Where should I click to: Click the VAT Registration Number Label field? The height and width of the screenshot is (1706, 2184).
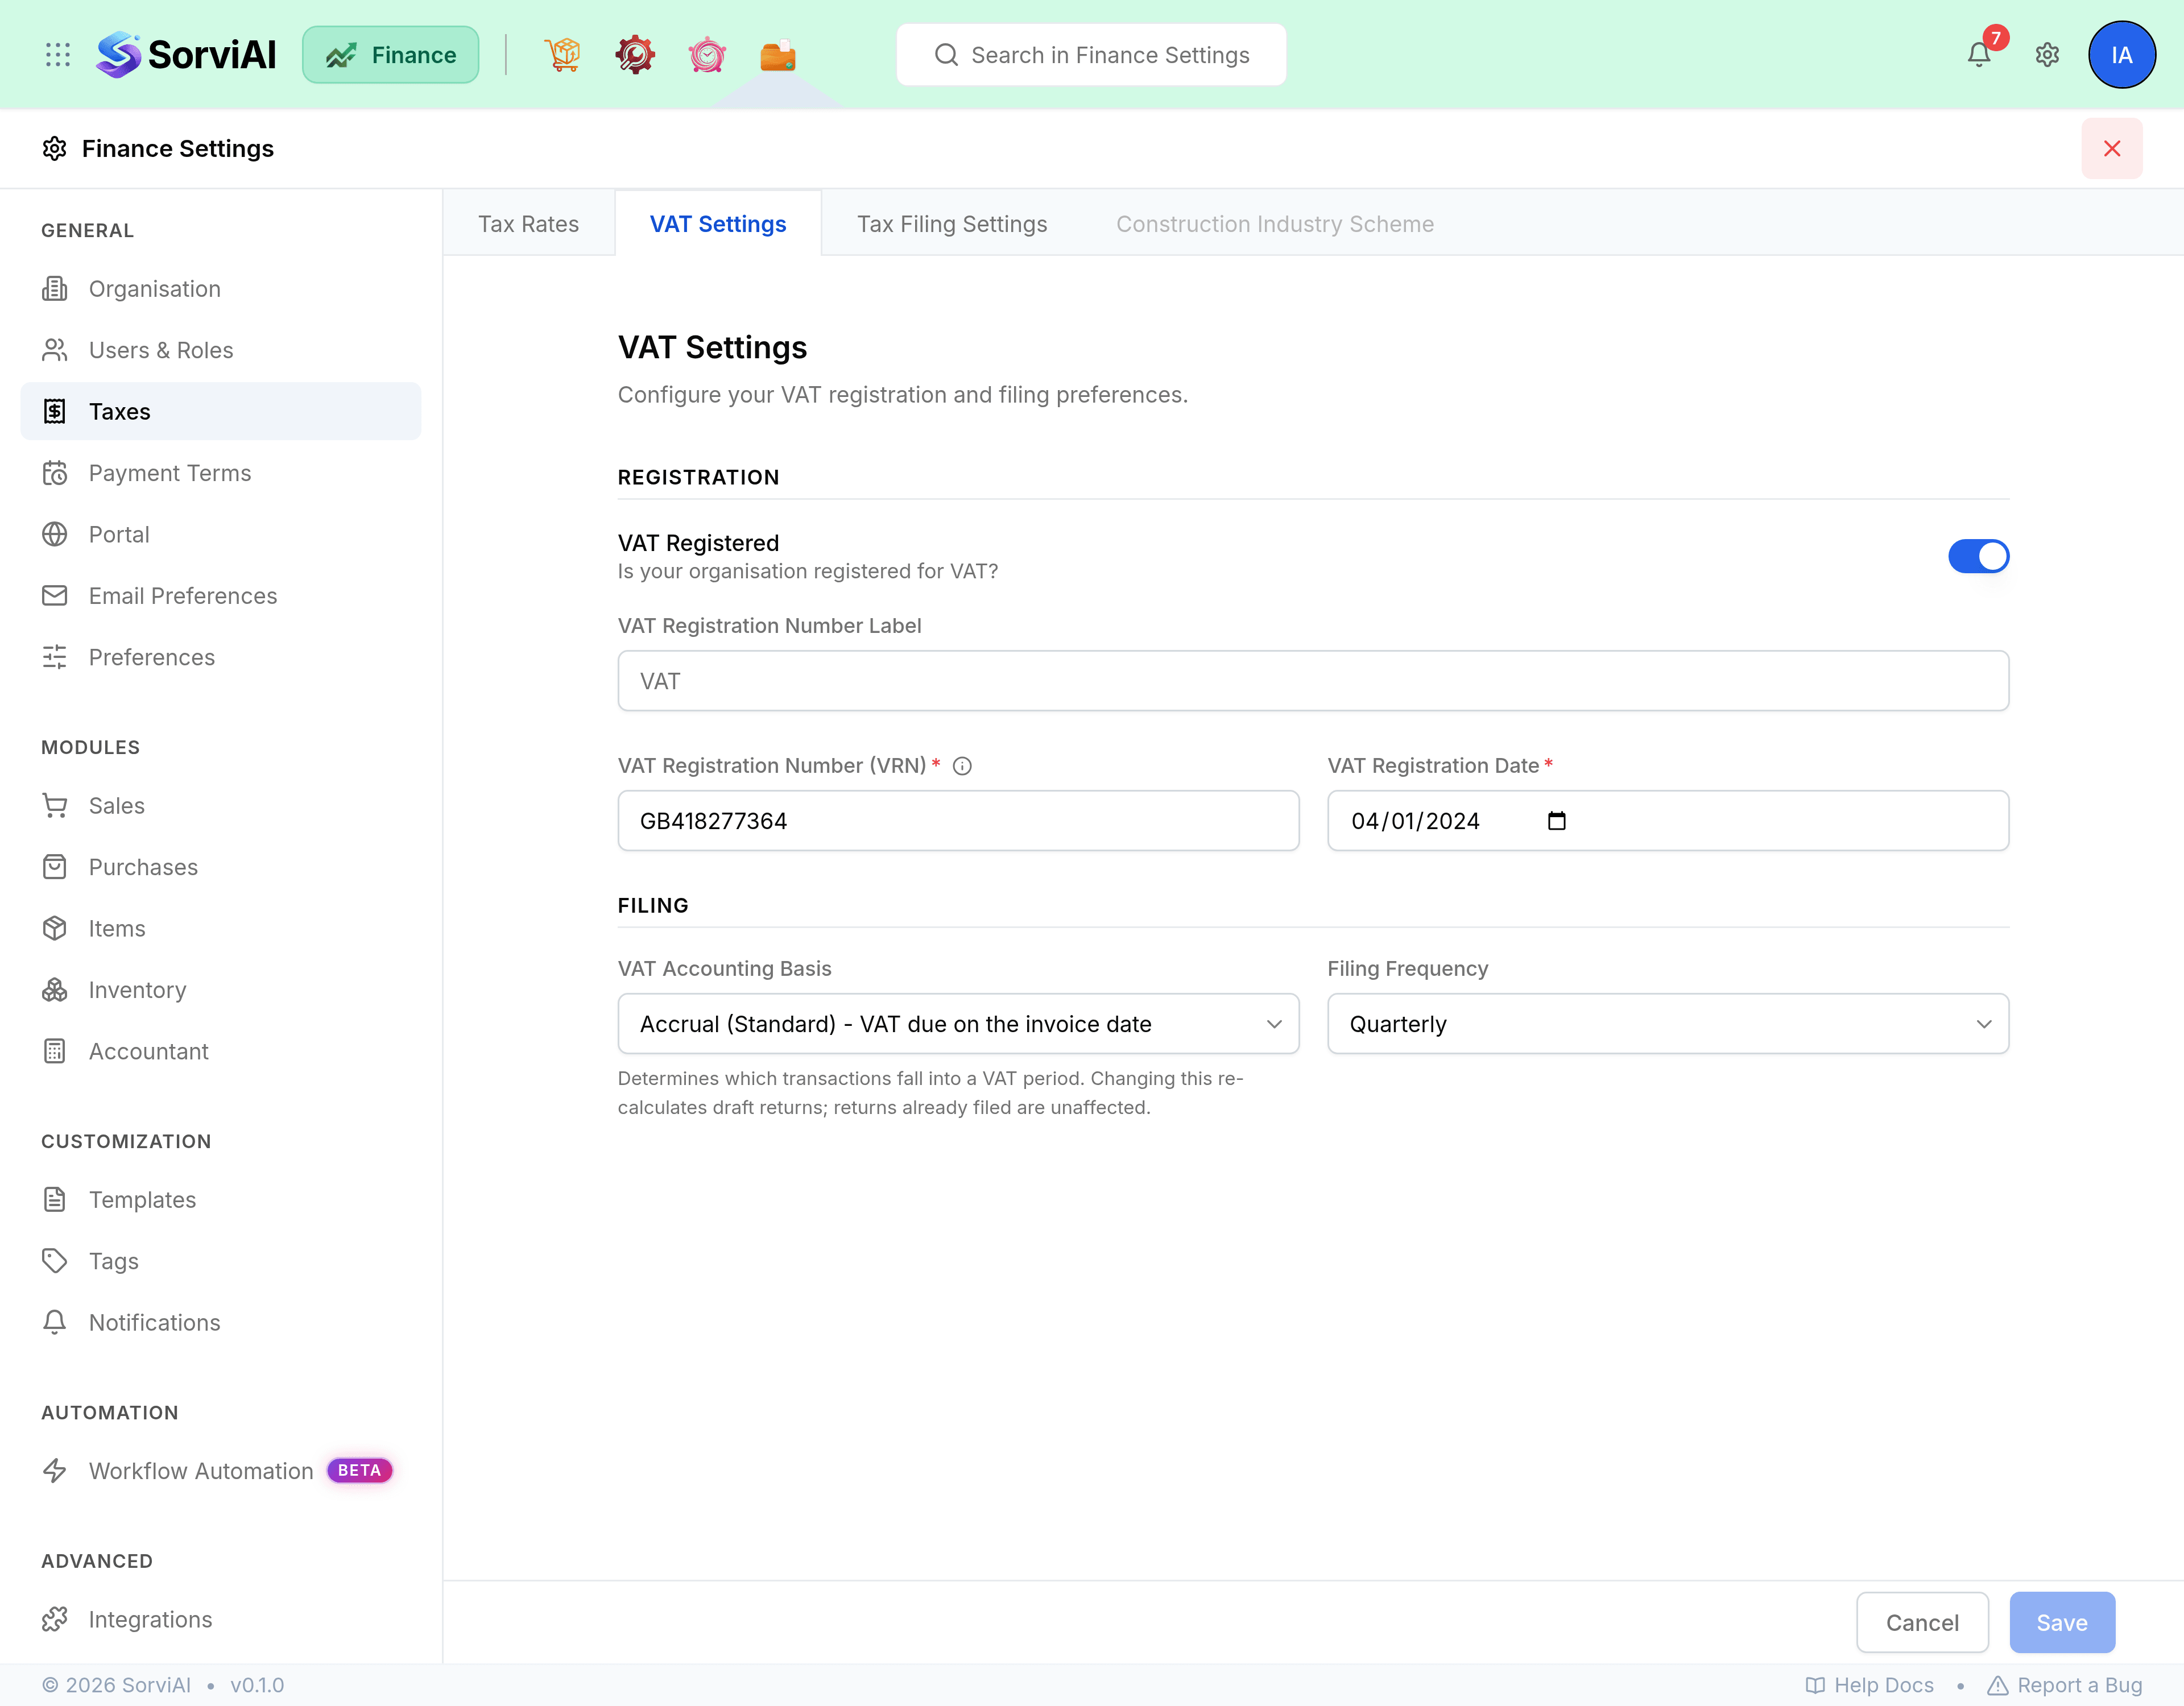pyautogui.click(x=1313, y=681)
